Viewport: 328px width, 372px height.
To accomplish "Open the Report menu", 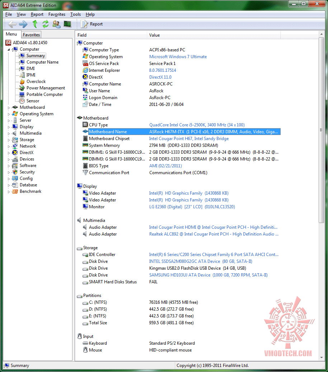I will tap(37, 14).
